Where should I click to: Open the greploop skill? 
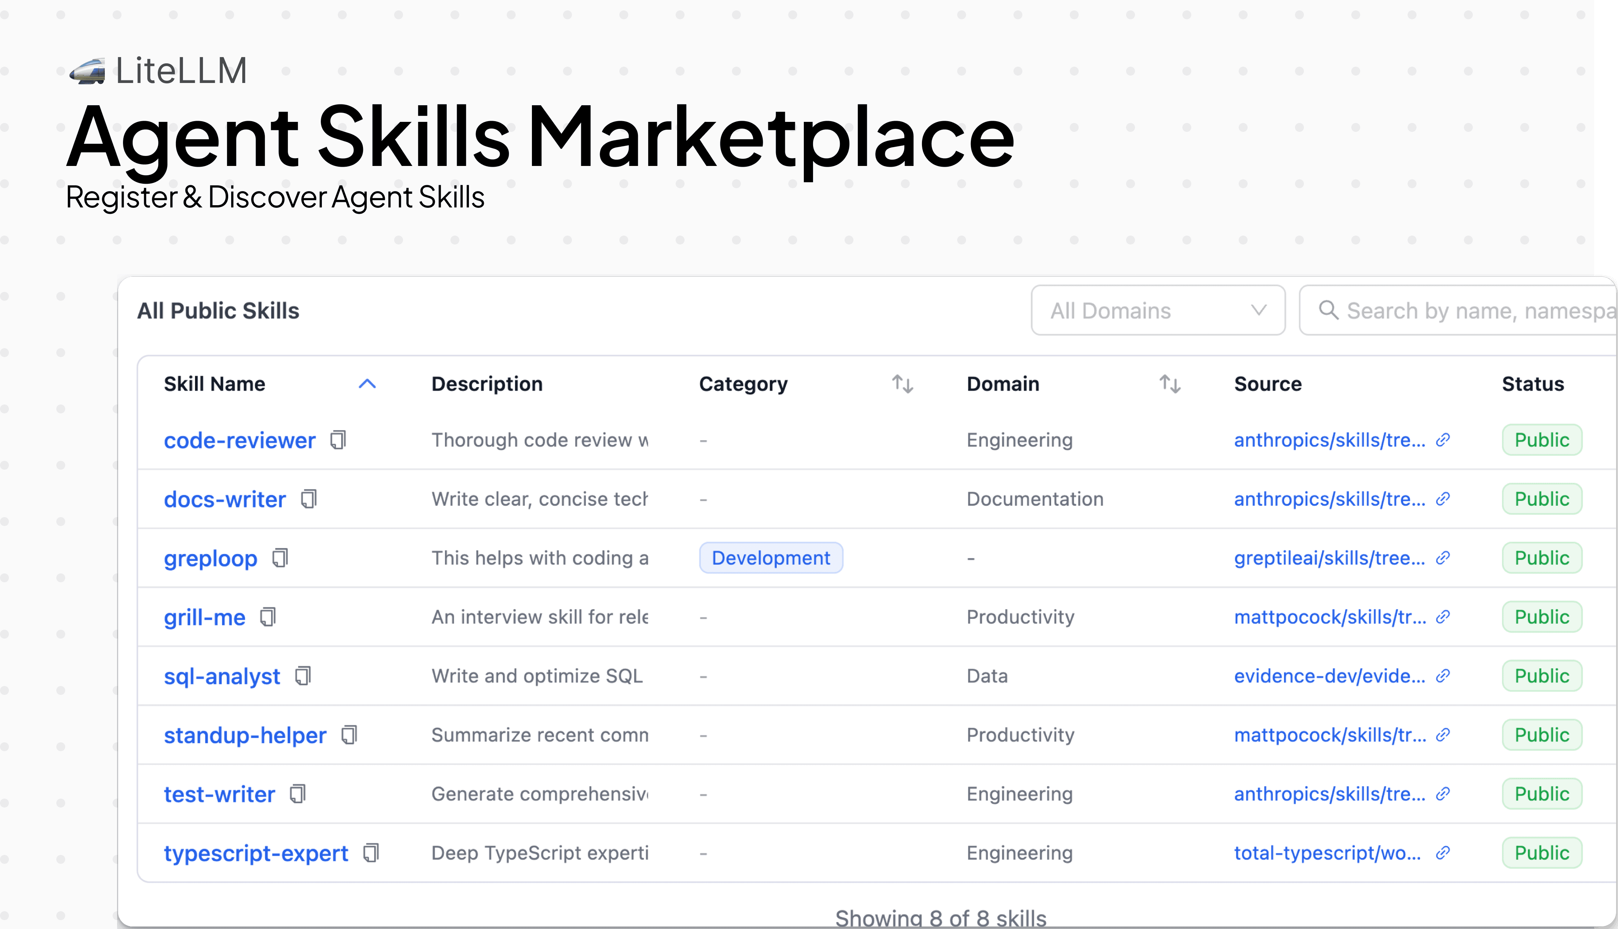coord(210,558)
